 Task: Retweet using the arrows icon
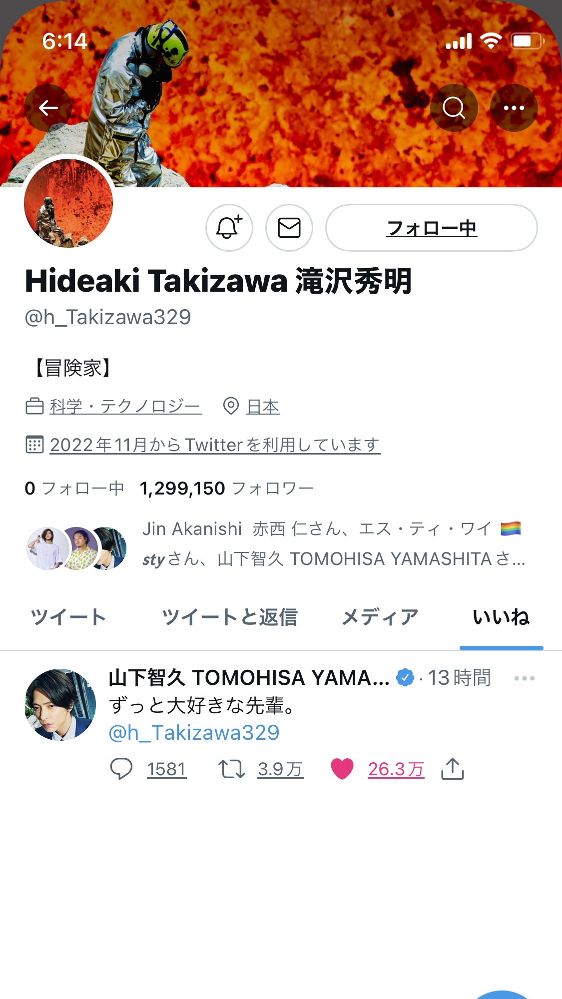click(x=232, y=769)
